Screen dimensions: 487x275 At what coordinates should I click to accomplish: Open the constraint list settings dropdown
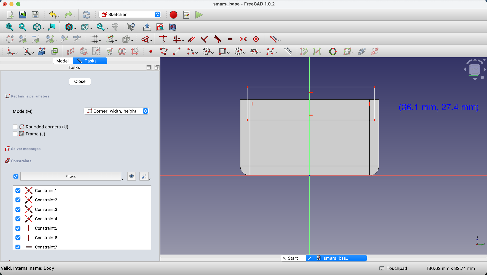[x=150, y=179]
